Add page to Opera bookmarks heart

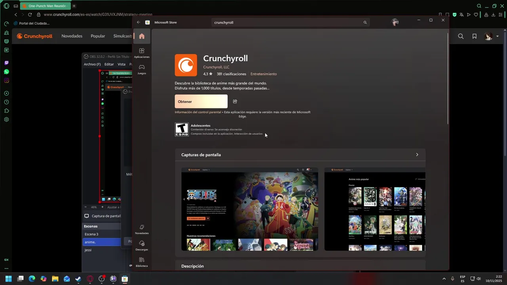476,15
